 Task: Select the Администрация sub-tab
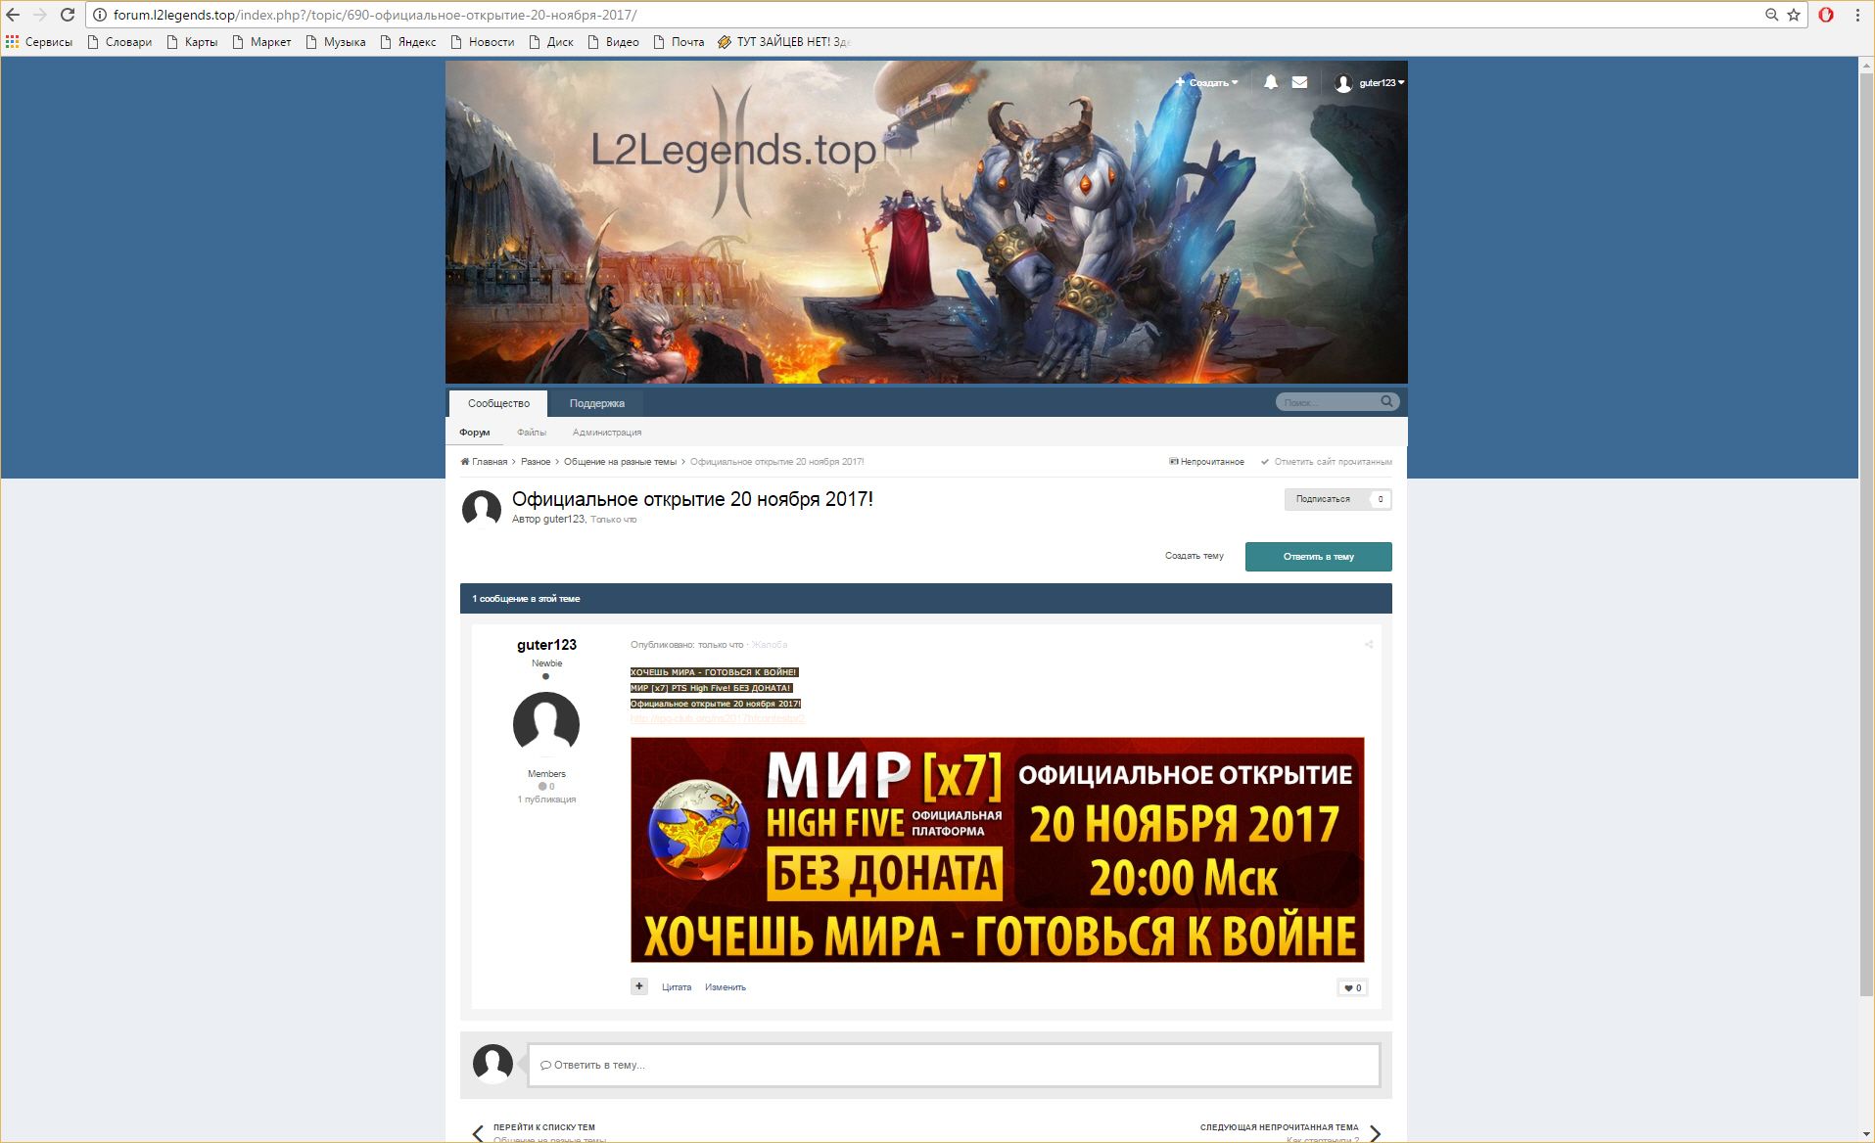(x=607, y=432)
